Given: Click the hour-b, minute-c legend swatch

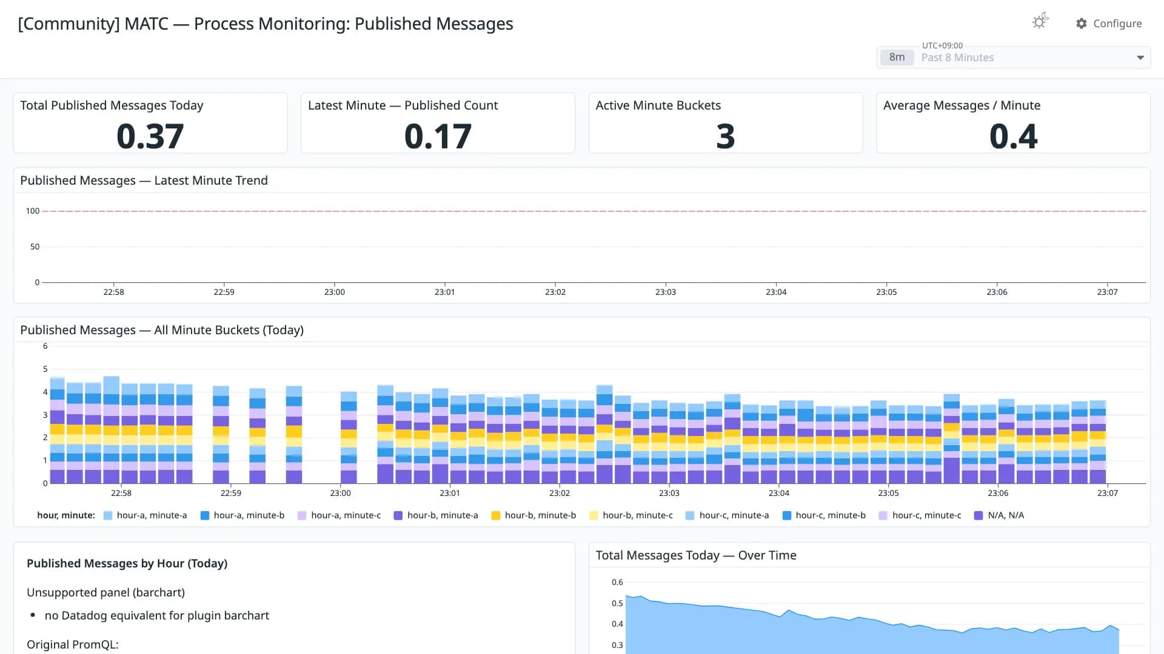Looking at the screenshot, I should click(594, 515).
